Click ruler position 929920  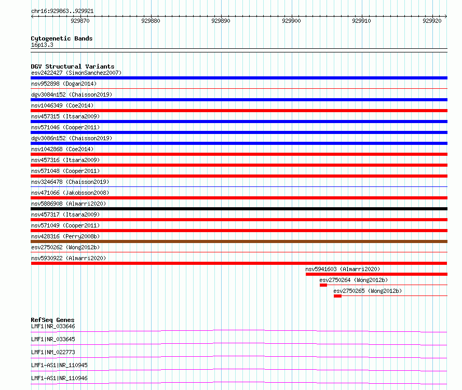(432, 21)
